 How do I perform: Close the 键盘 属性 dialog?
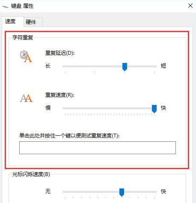click(190, 6)
